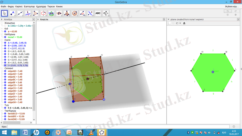Open the settings gear under Redo
242x136 pixels.
pyautogui.click(x=236, y=15)
